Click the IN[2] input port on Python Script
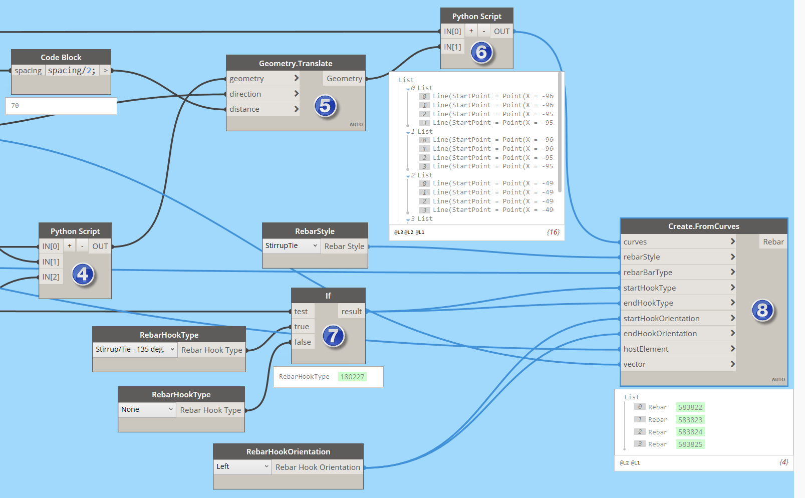 (51, 277)
